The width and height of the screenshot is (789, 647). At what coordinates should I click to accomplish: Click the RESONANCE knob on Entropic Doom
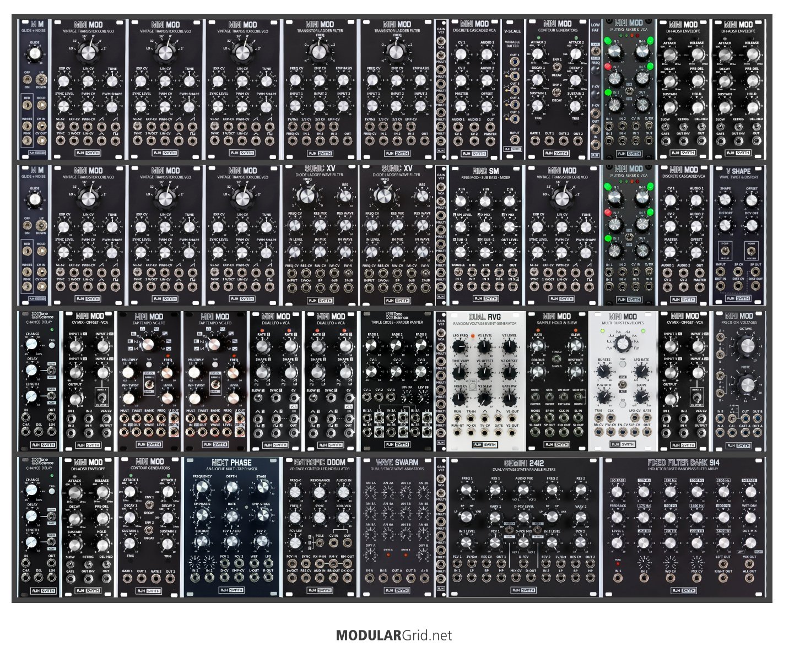[320, 492]
